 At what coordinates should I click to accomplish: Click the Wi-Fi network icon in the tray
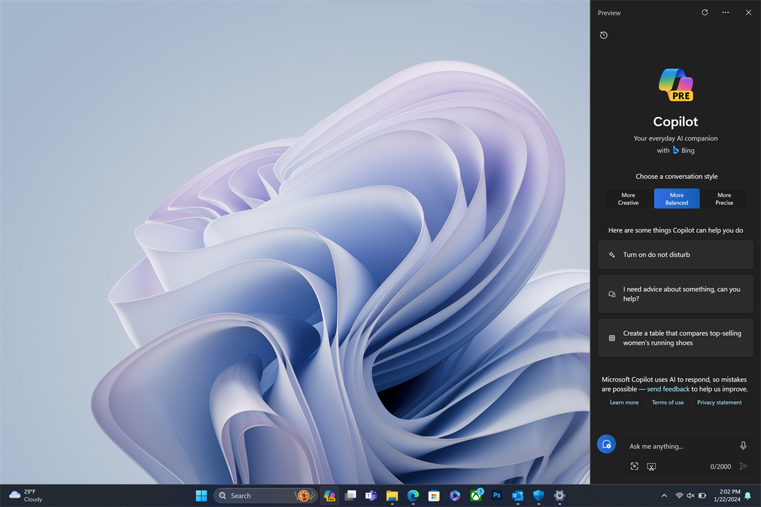680,496
